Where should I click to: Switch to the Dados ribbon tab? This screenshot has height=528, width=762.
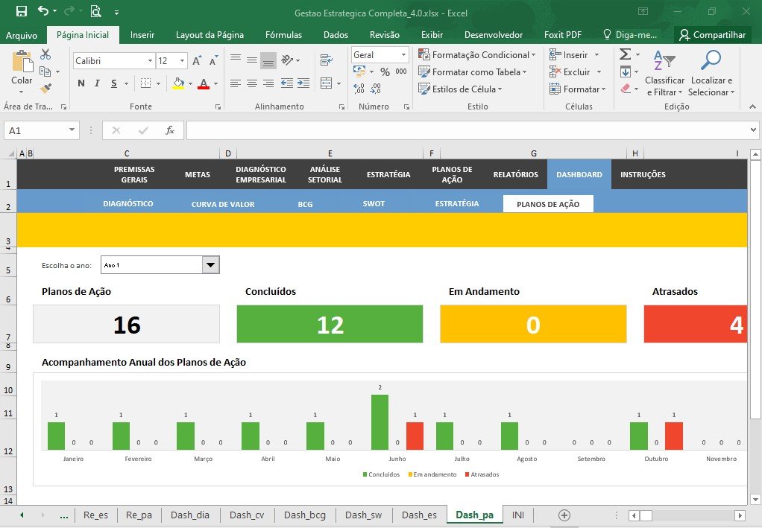(336, 35)
